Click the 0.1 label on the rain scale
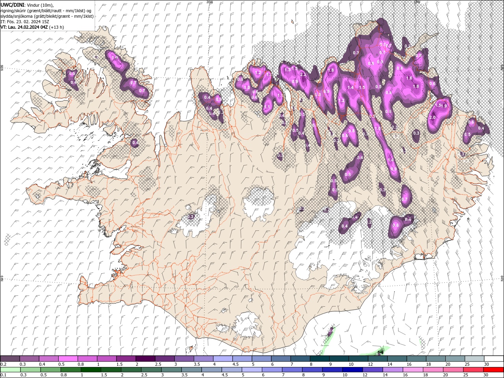 (4, 375)
